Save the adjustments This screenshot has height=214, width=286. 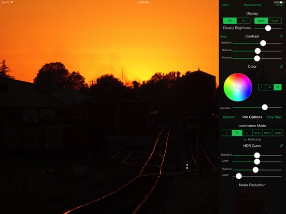pos(279,5)
